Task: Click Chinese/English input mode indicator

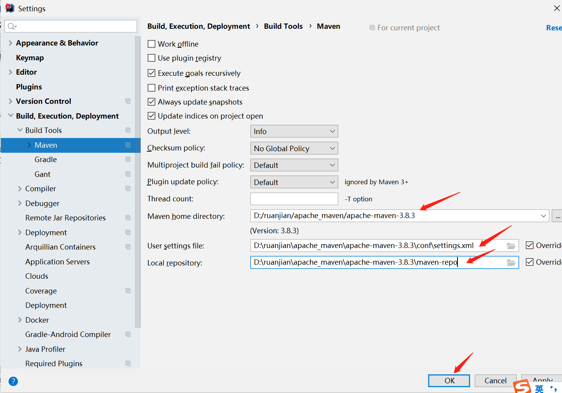Action: tap(539, 388)
